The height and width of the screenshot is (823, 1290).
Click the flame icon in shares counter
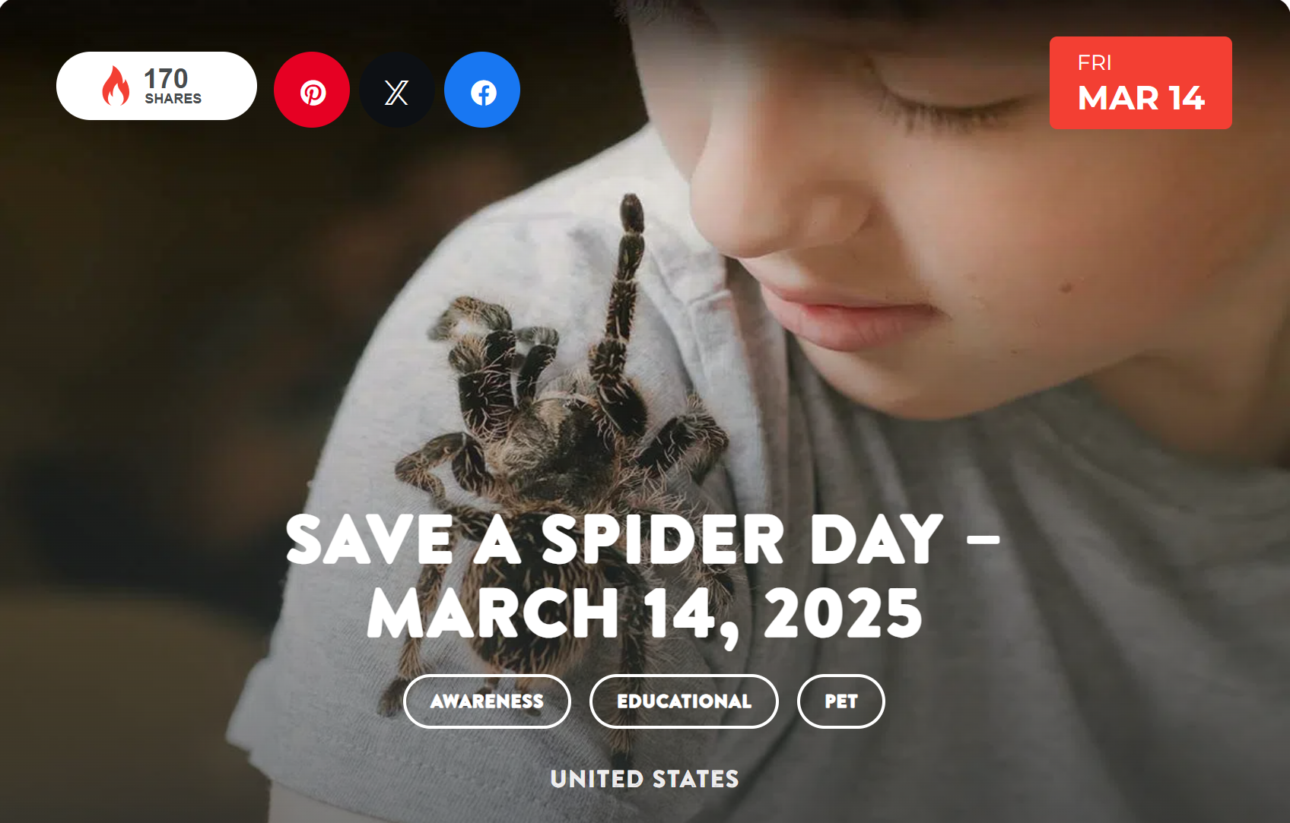click(116, 85)
